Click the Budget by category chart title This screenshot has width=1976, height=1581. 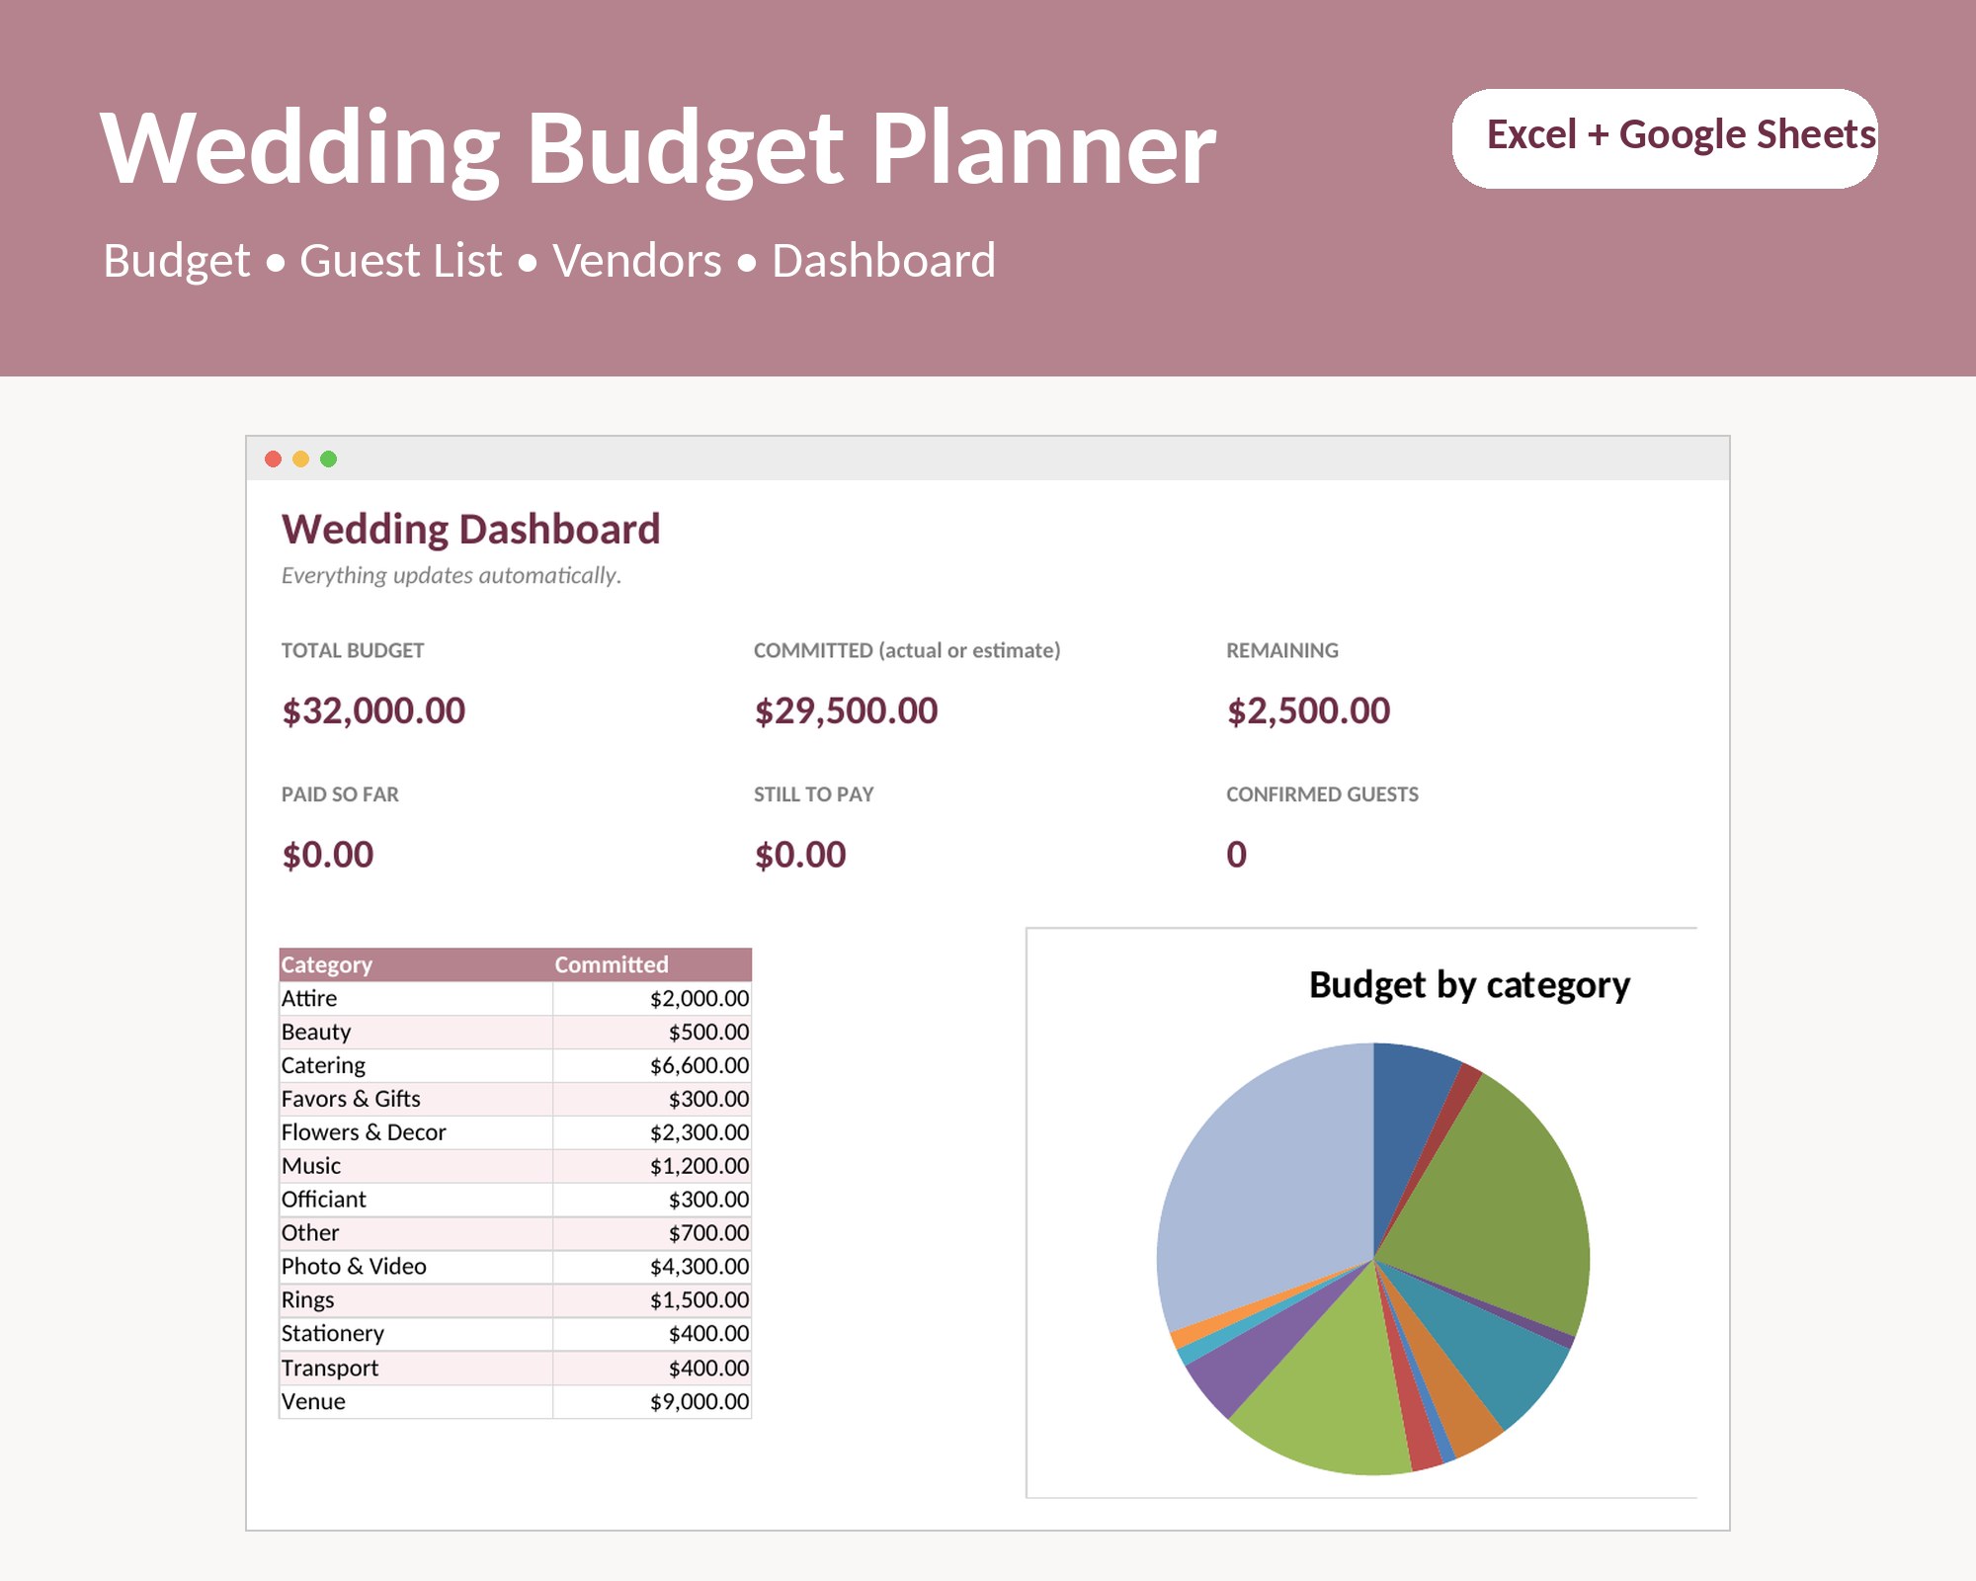point(1469,986)
